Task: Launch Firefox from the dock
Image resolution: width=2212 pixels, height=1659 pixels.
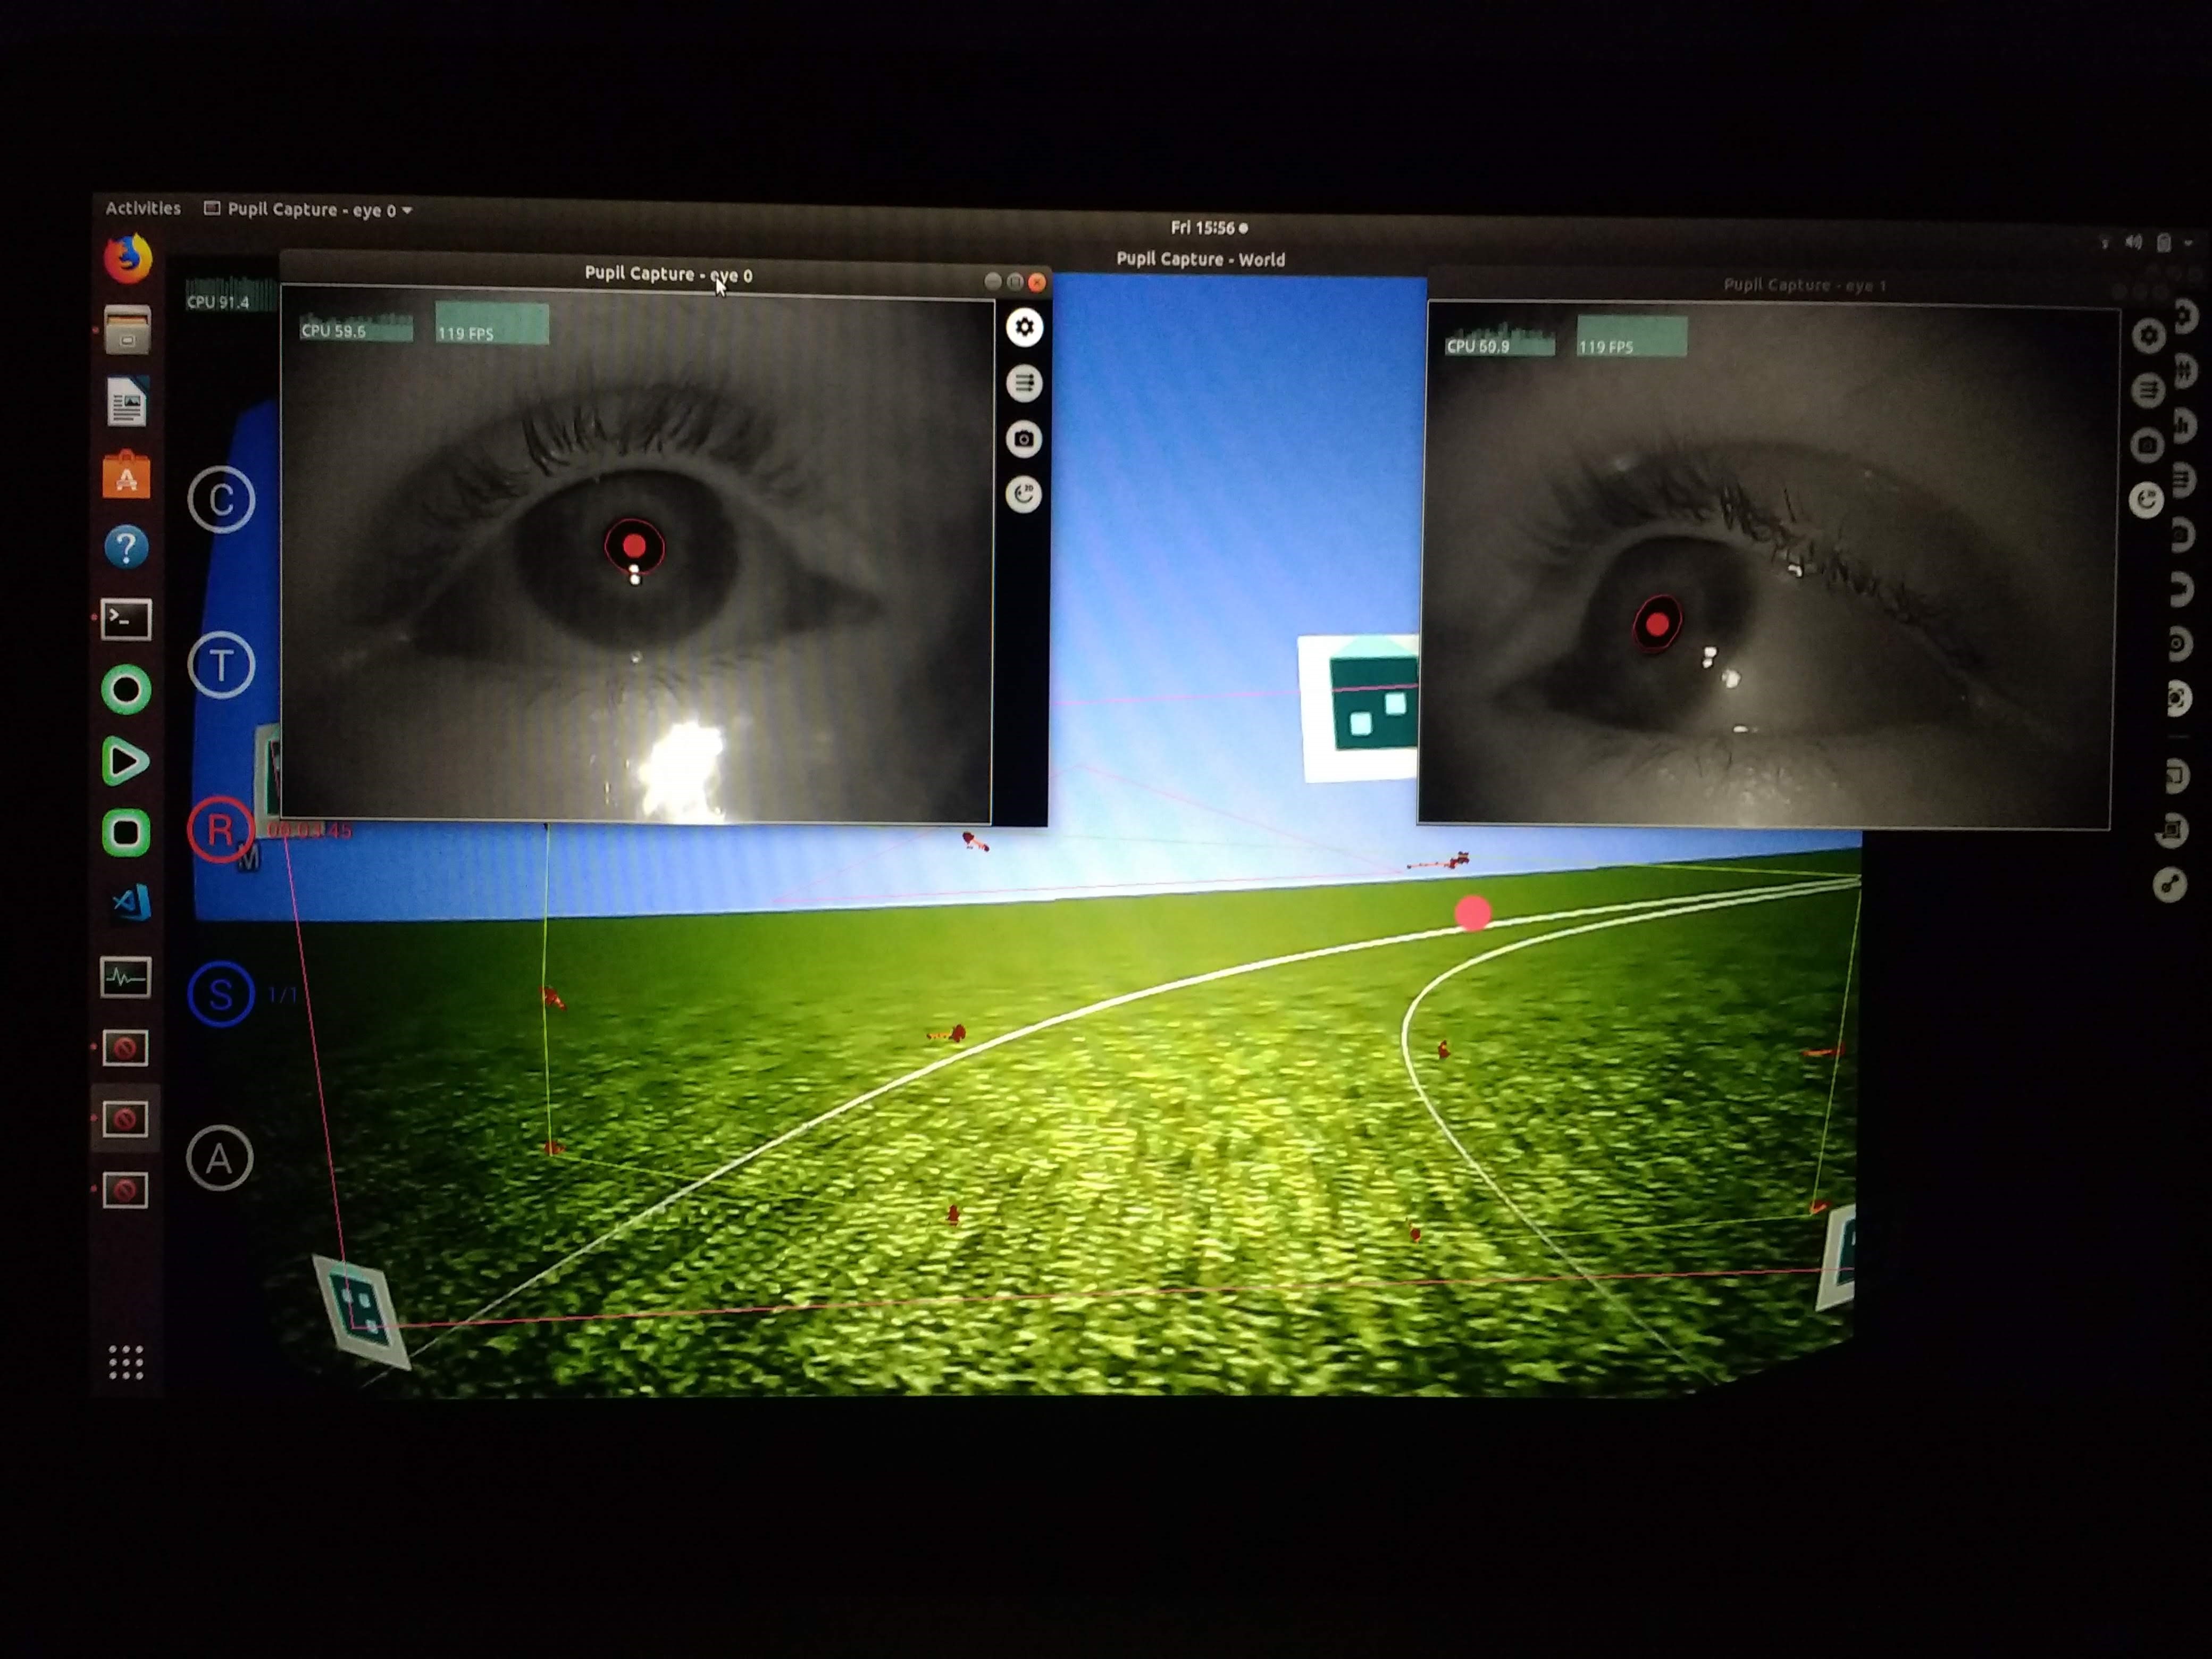Action: pyautogui.click(x=127, y=258)
